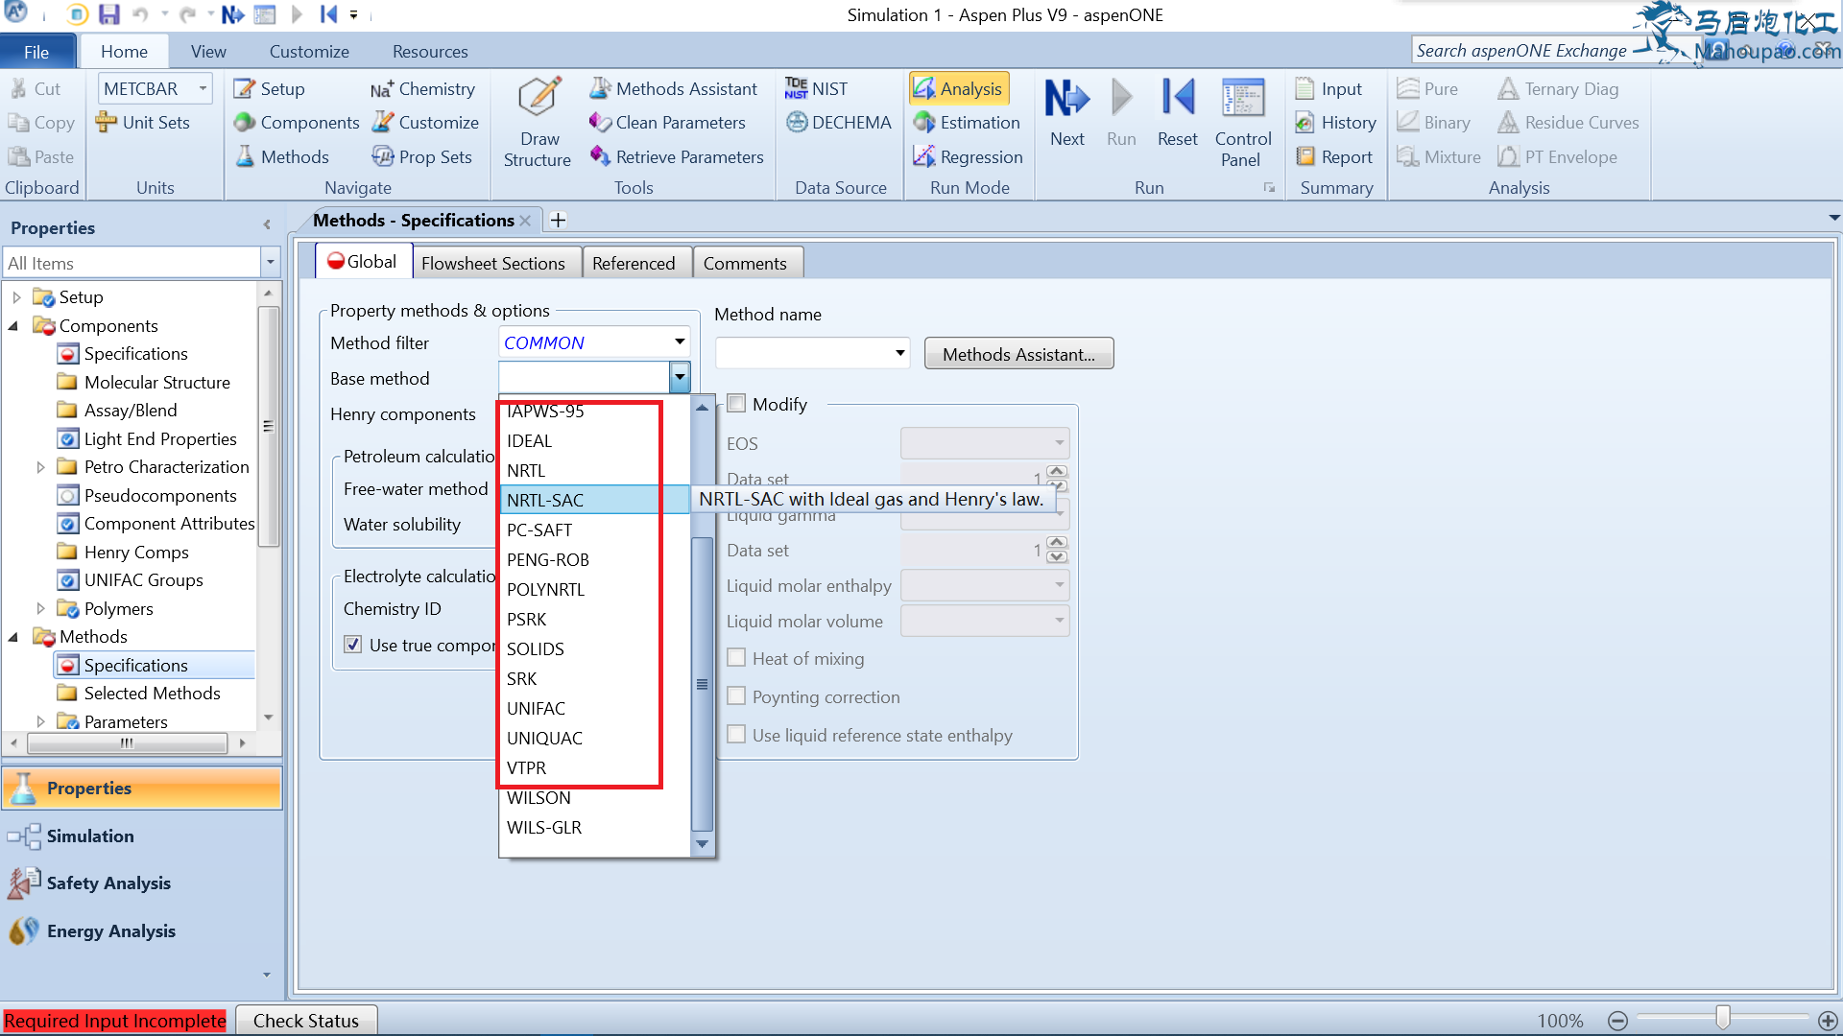
Task: Click Retrieve Parameters tool
Action: [677, 156]
